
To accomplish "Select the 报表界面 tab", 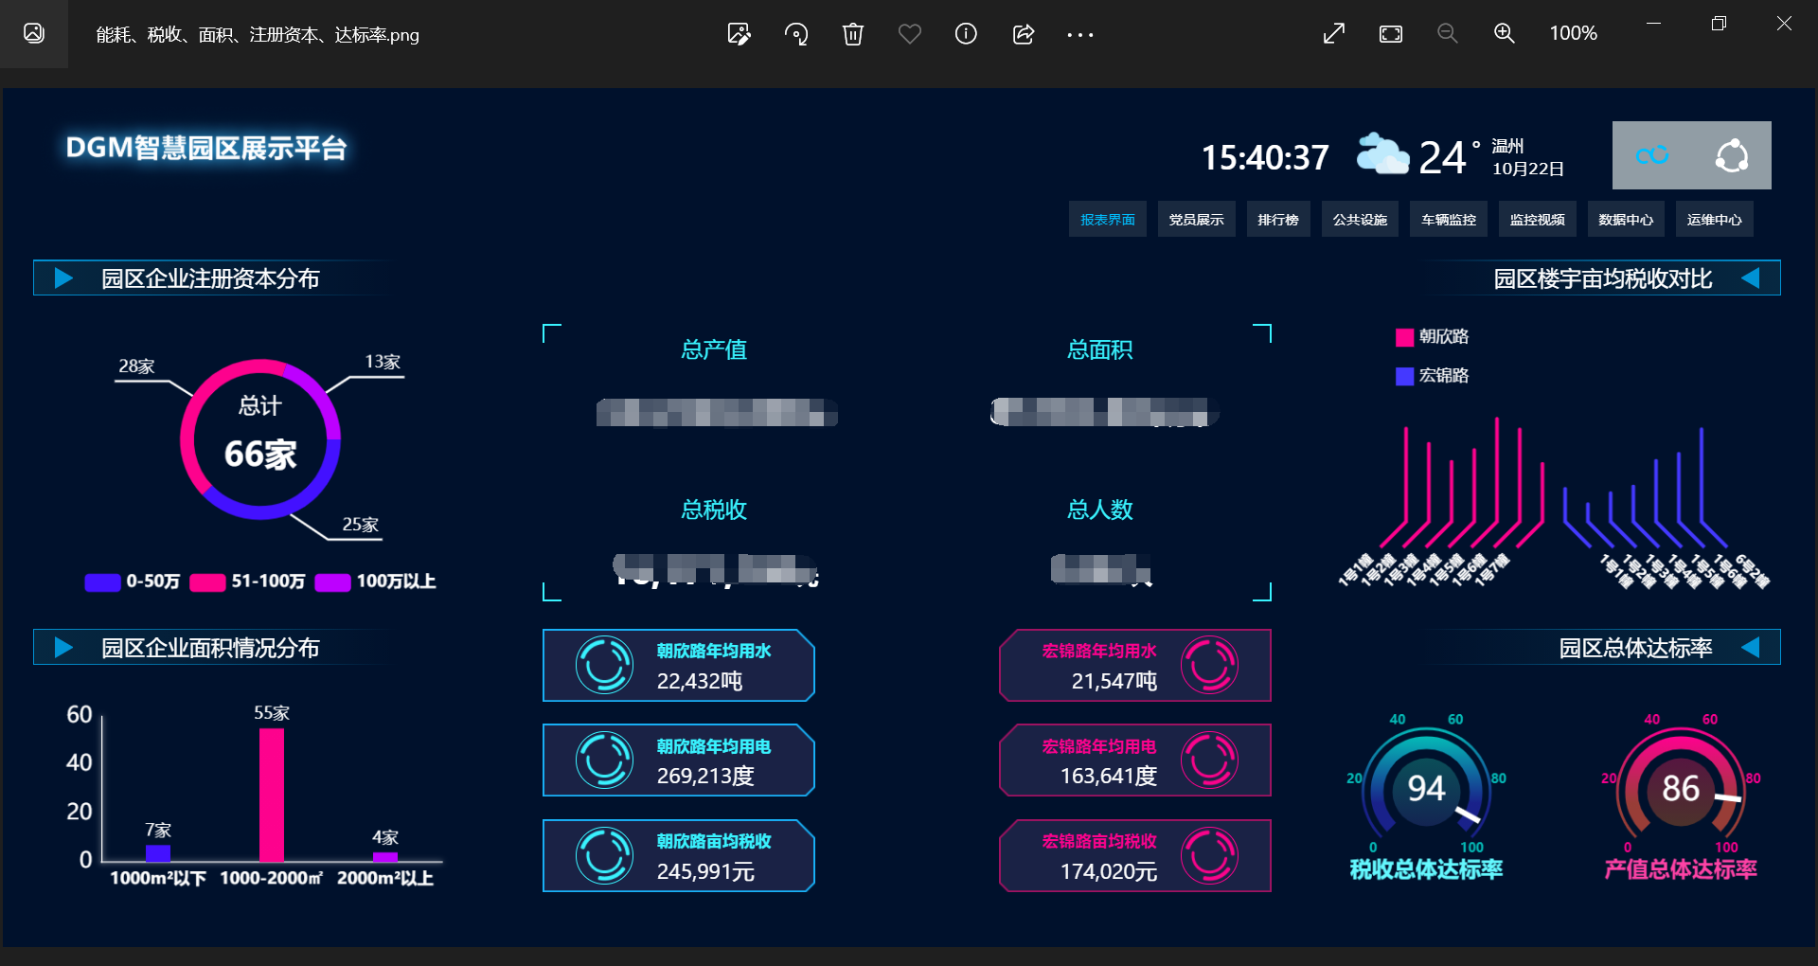I will (x=1107, y=220).
